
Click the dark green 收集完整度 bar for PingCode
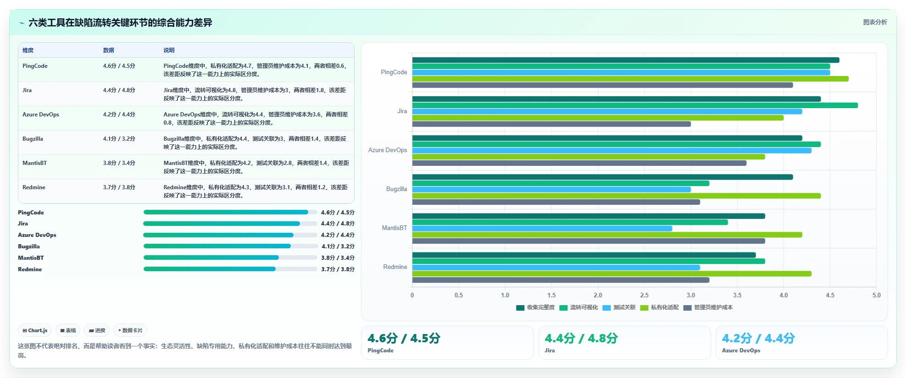point(626,60)
